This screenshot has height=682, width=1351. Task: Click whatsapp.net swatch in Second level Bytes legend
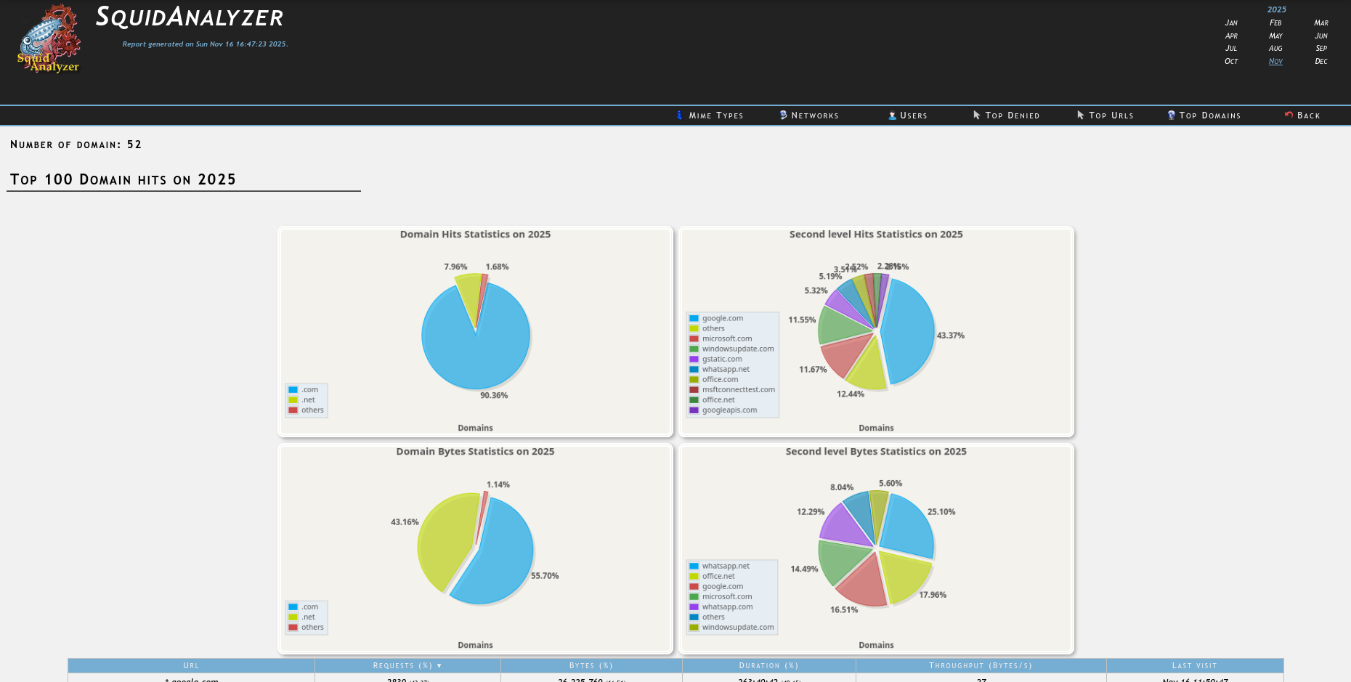point(694,567)
